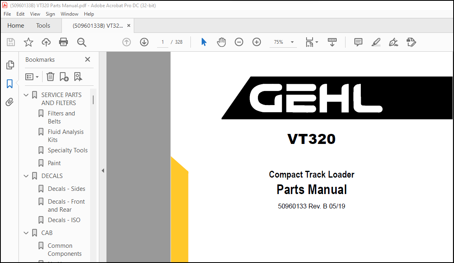Click the stamp tool icon
Image resolution: width=454 pixels, height=263 pixels.
411,42
